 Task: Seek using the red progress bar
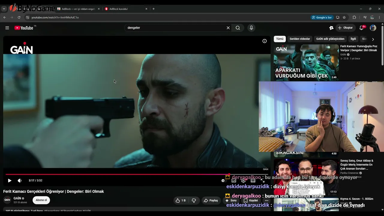pyautogui.click(x=137, y=174)
